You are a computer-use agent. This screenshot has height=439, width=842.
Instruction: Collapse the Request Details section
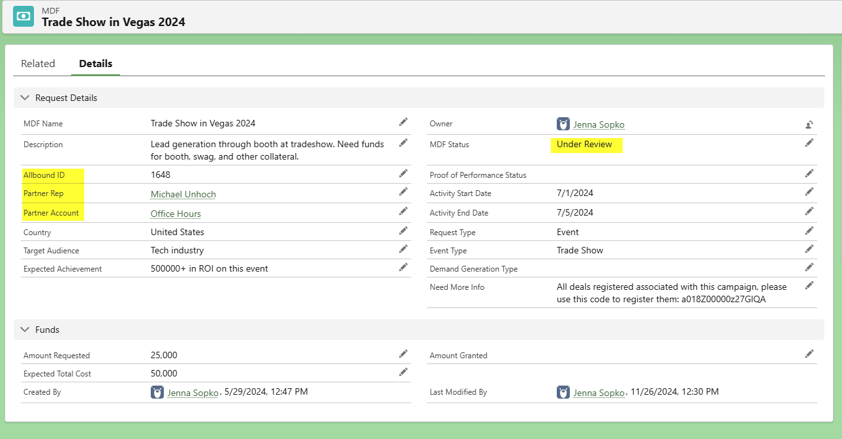tap(25, 98)
